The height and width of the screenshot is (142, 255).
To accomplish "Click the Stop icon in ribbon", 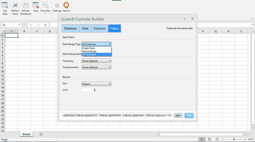I will (36, 7).
